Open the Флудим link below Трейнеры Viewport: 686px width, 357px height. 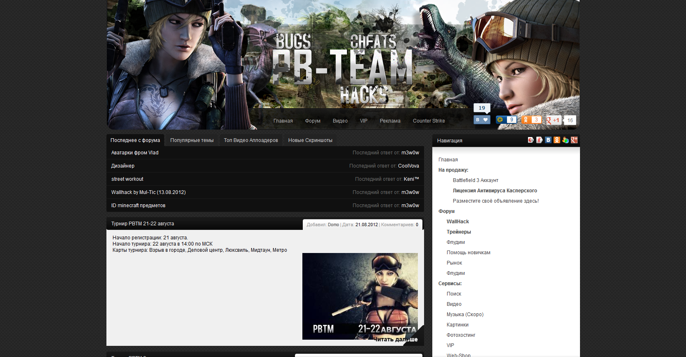456,242
